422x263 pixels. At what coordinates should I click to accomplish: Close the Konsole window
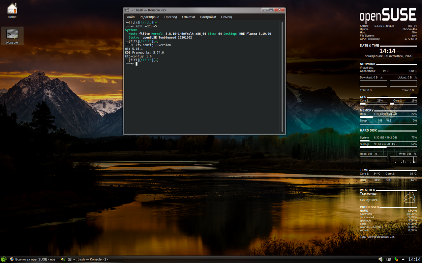coord(280,10)
